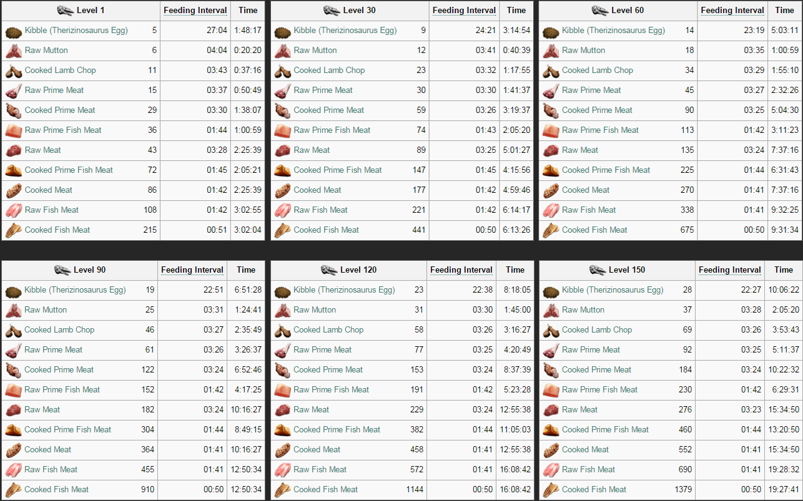Open Raw Fish Meat link in Level 90 table
The image size is (803, 501).
[51, 469]
